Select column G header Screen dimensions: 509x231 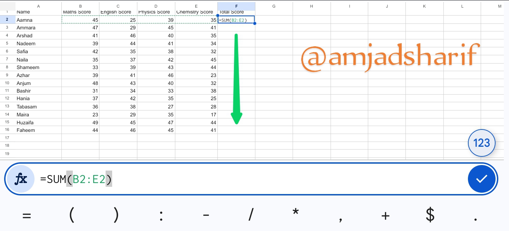(x=274, y=6)
